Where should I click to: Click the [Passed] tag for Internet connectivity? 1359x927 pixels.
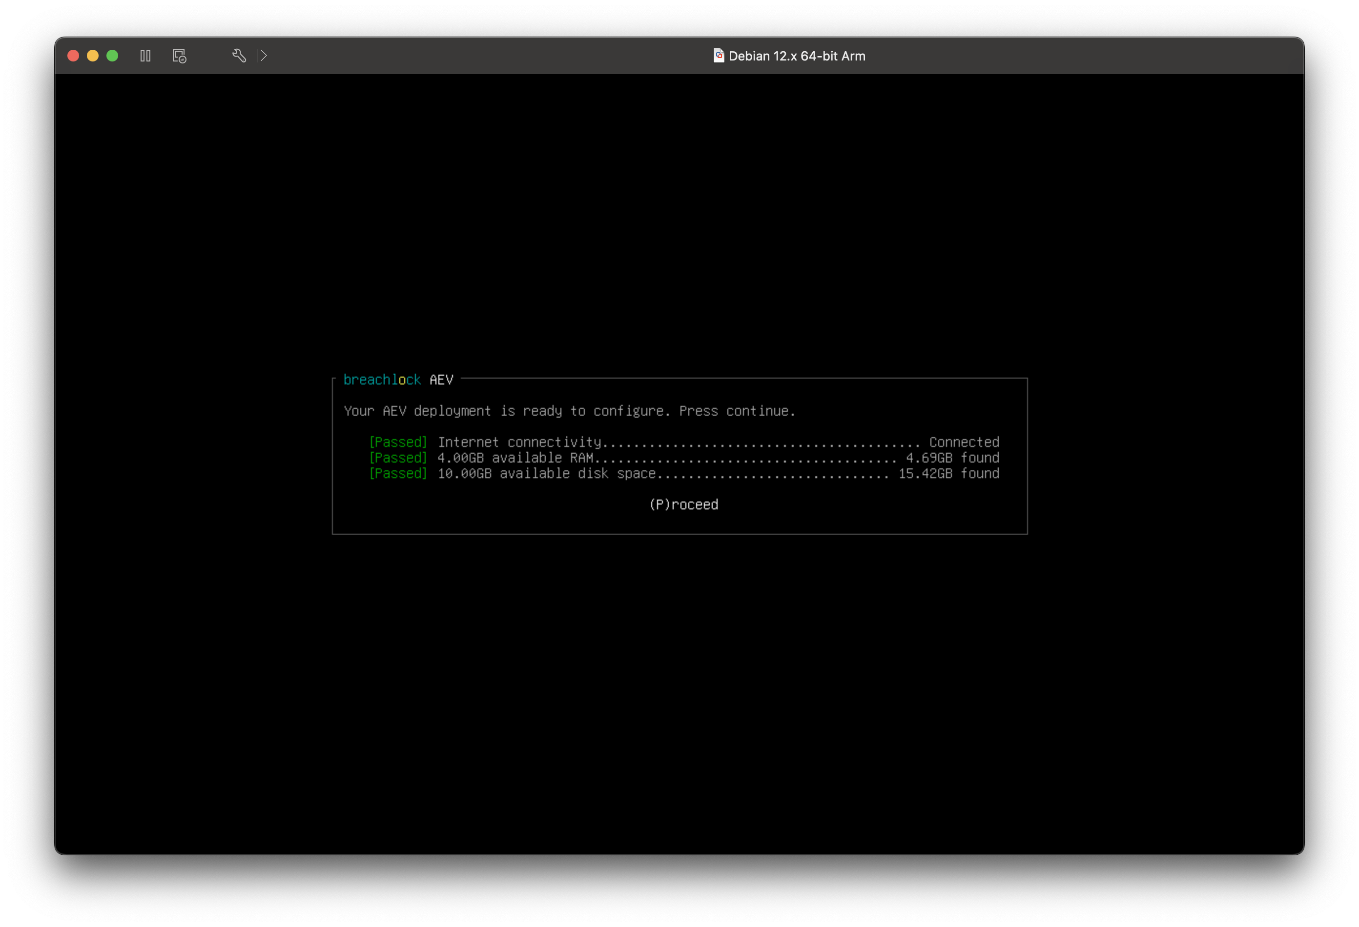click(x=398, y=443)
